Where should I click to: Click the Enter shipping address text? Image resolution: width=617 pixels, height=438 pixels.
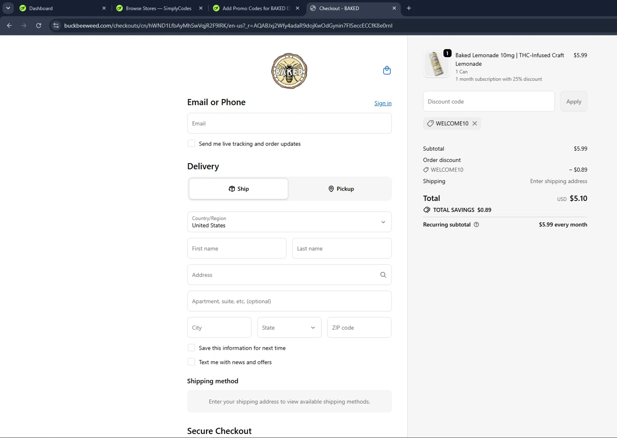pos(559,181)
